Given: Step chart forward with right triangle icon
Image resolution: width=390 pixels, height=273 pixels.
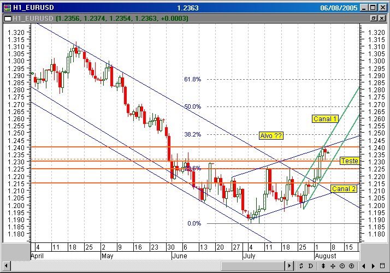Looking at the screenshot, I should click(373, 266).
